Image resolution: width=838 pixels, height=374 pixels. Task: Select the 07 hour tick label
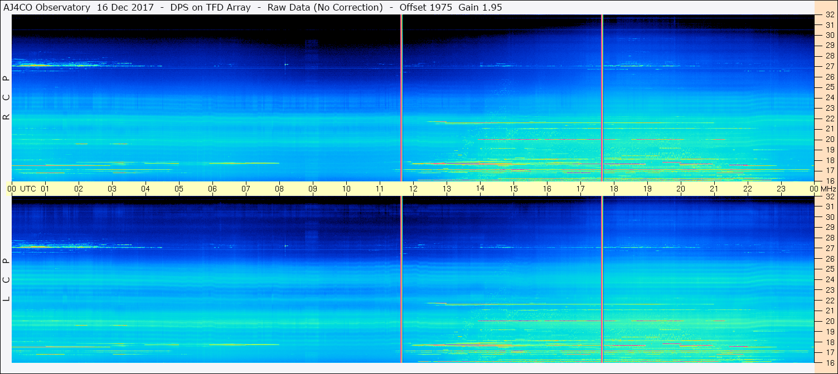coord(246,189)
